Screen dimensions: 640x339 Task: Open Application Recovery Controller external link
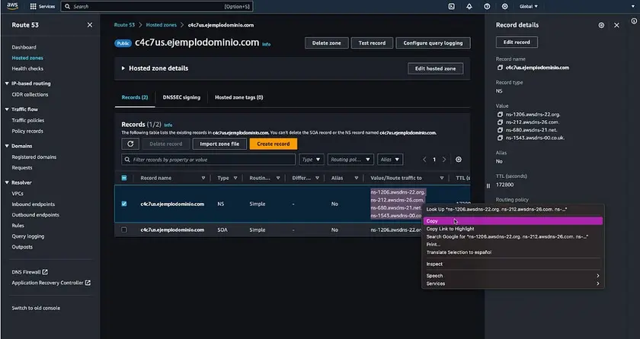coord(51,283)
